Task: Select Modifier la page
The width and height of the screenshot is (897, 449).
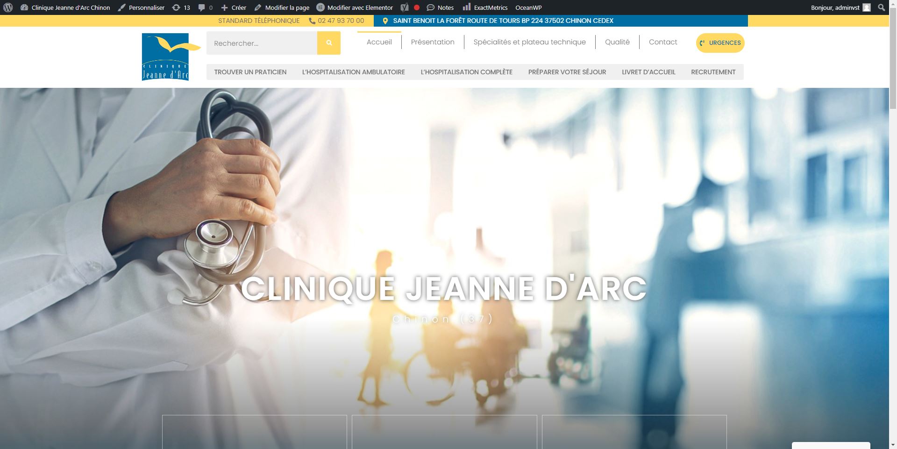Action: 282,7
